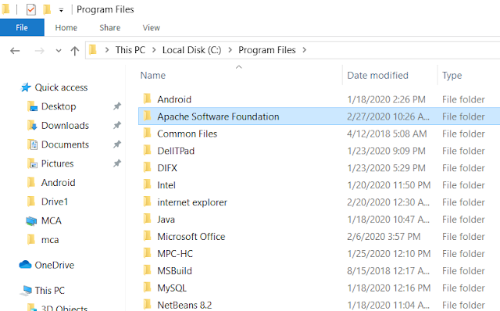Select Apache Software Foundation folder row
Screen dimensions: 500x311
(x=319, y=116)
